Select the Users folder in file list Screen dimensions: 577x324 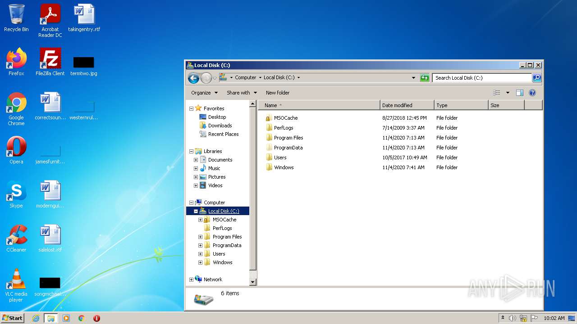280,157
